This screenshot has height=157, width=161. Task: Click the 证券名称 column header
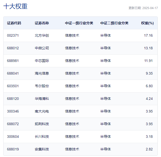[x=42, y=23]
